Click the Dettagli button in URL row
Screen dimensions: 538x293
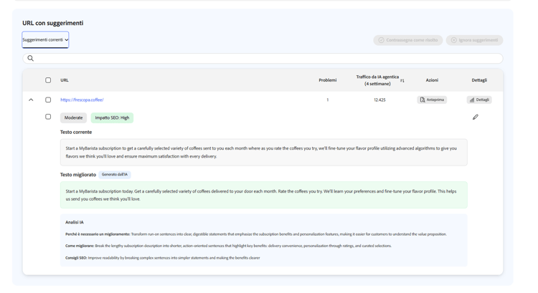479,100
